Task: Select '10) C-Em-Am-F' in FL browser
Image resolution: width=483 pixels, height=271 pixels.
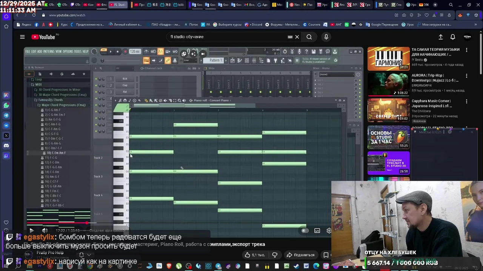Action: click(x=56, y=153)
